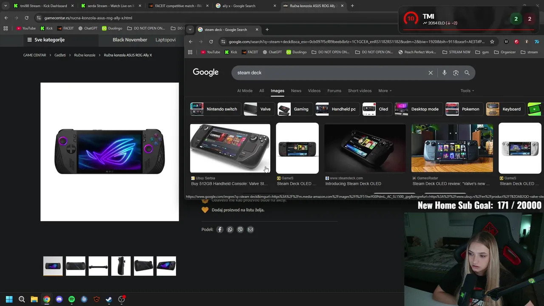This screenshot has width=544, height=306.
Task: Close the steam deck Google Search tab
Action: click(x=257, y=29)
